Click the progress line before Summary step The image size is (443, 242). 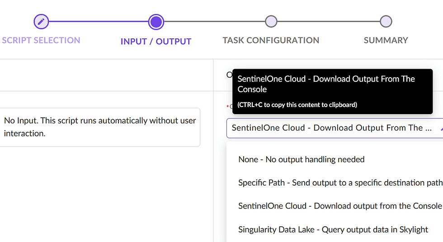328,21
